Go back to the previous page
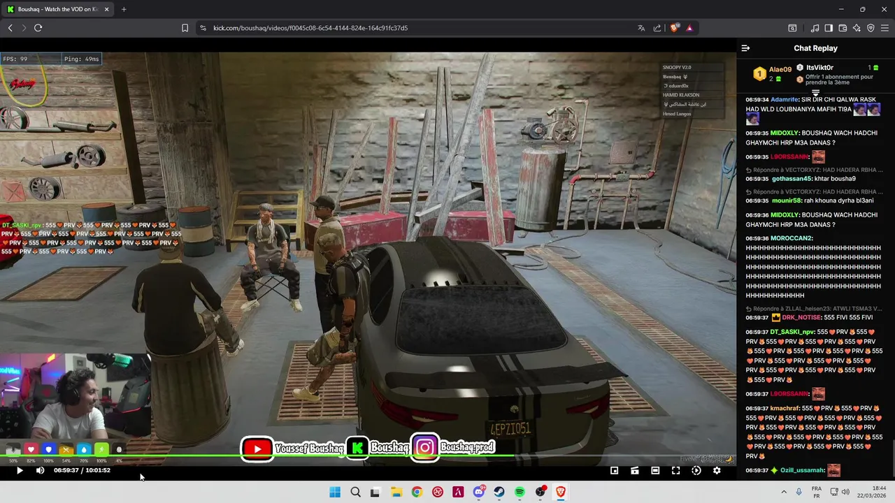Image resolution: width=895 pixels, height=503 pixels. [10, 28]
